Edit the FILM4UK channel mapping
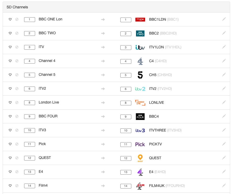 point(224,186)
